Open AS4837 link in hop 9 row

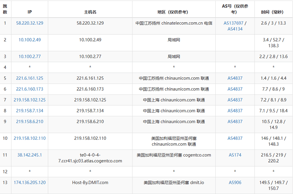click(x=235, y=121)
